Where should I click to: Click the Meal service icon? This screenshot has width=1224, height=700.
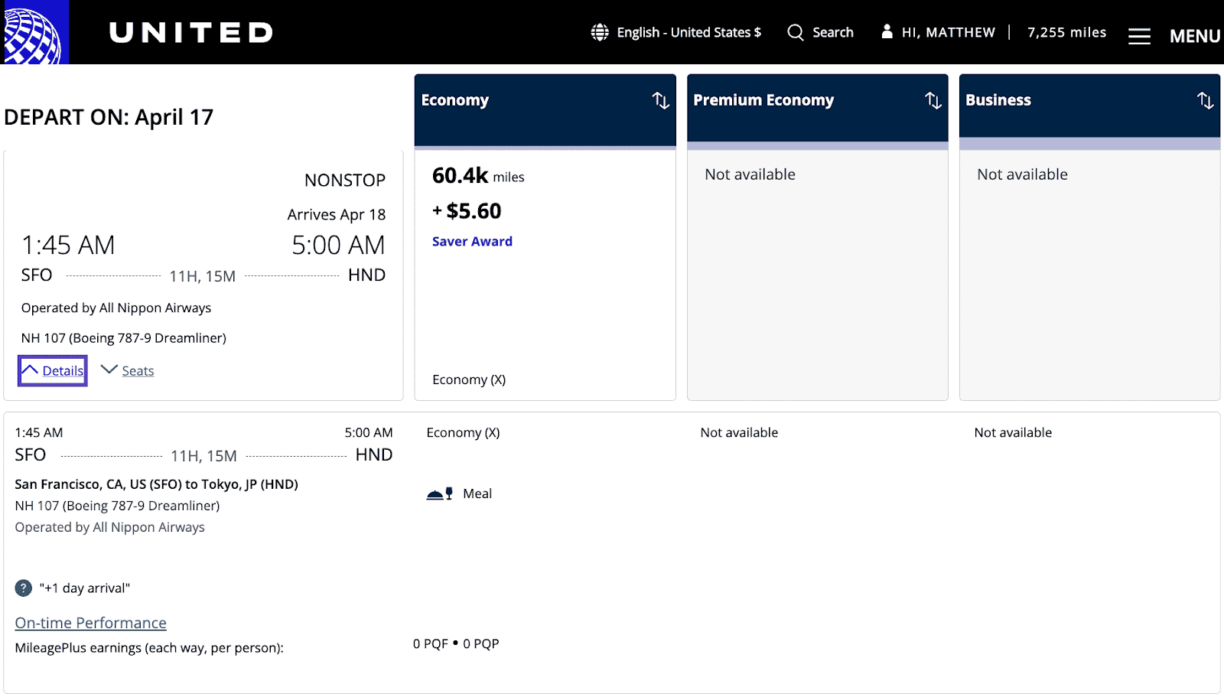(440, 493)
